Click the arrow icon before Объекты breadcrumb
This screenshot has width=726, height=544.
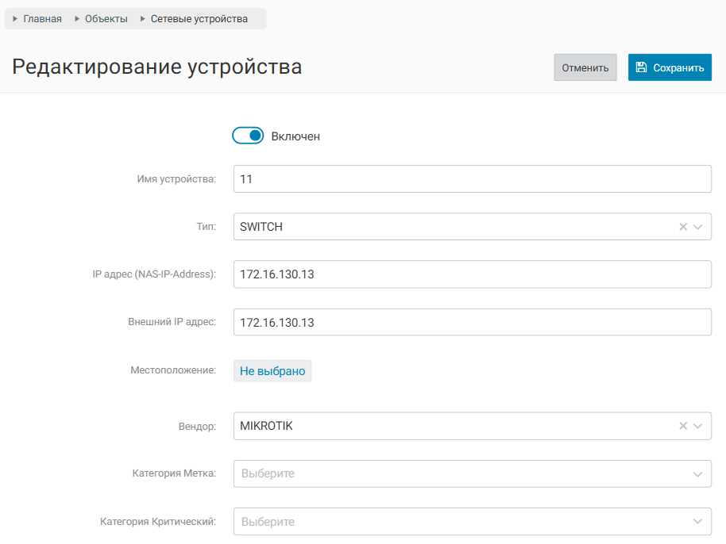(77, 19)
